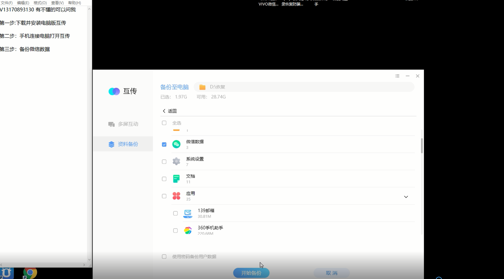Screen dimensions: 504x279
Task: Click 返回 to go back
Action: (x=172, y=111)
